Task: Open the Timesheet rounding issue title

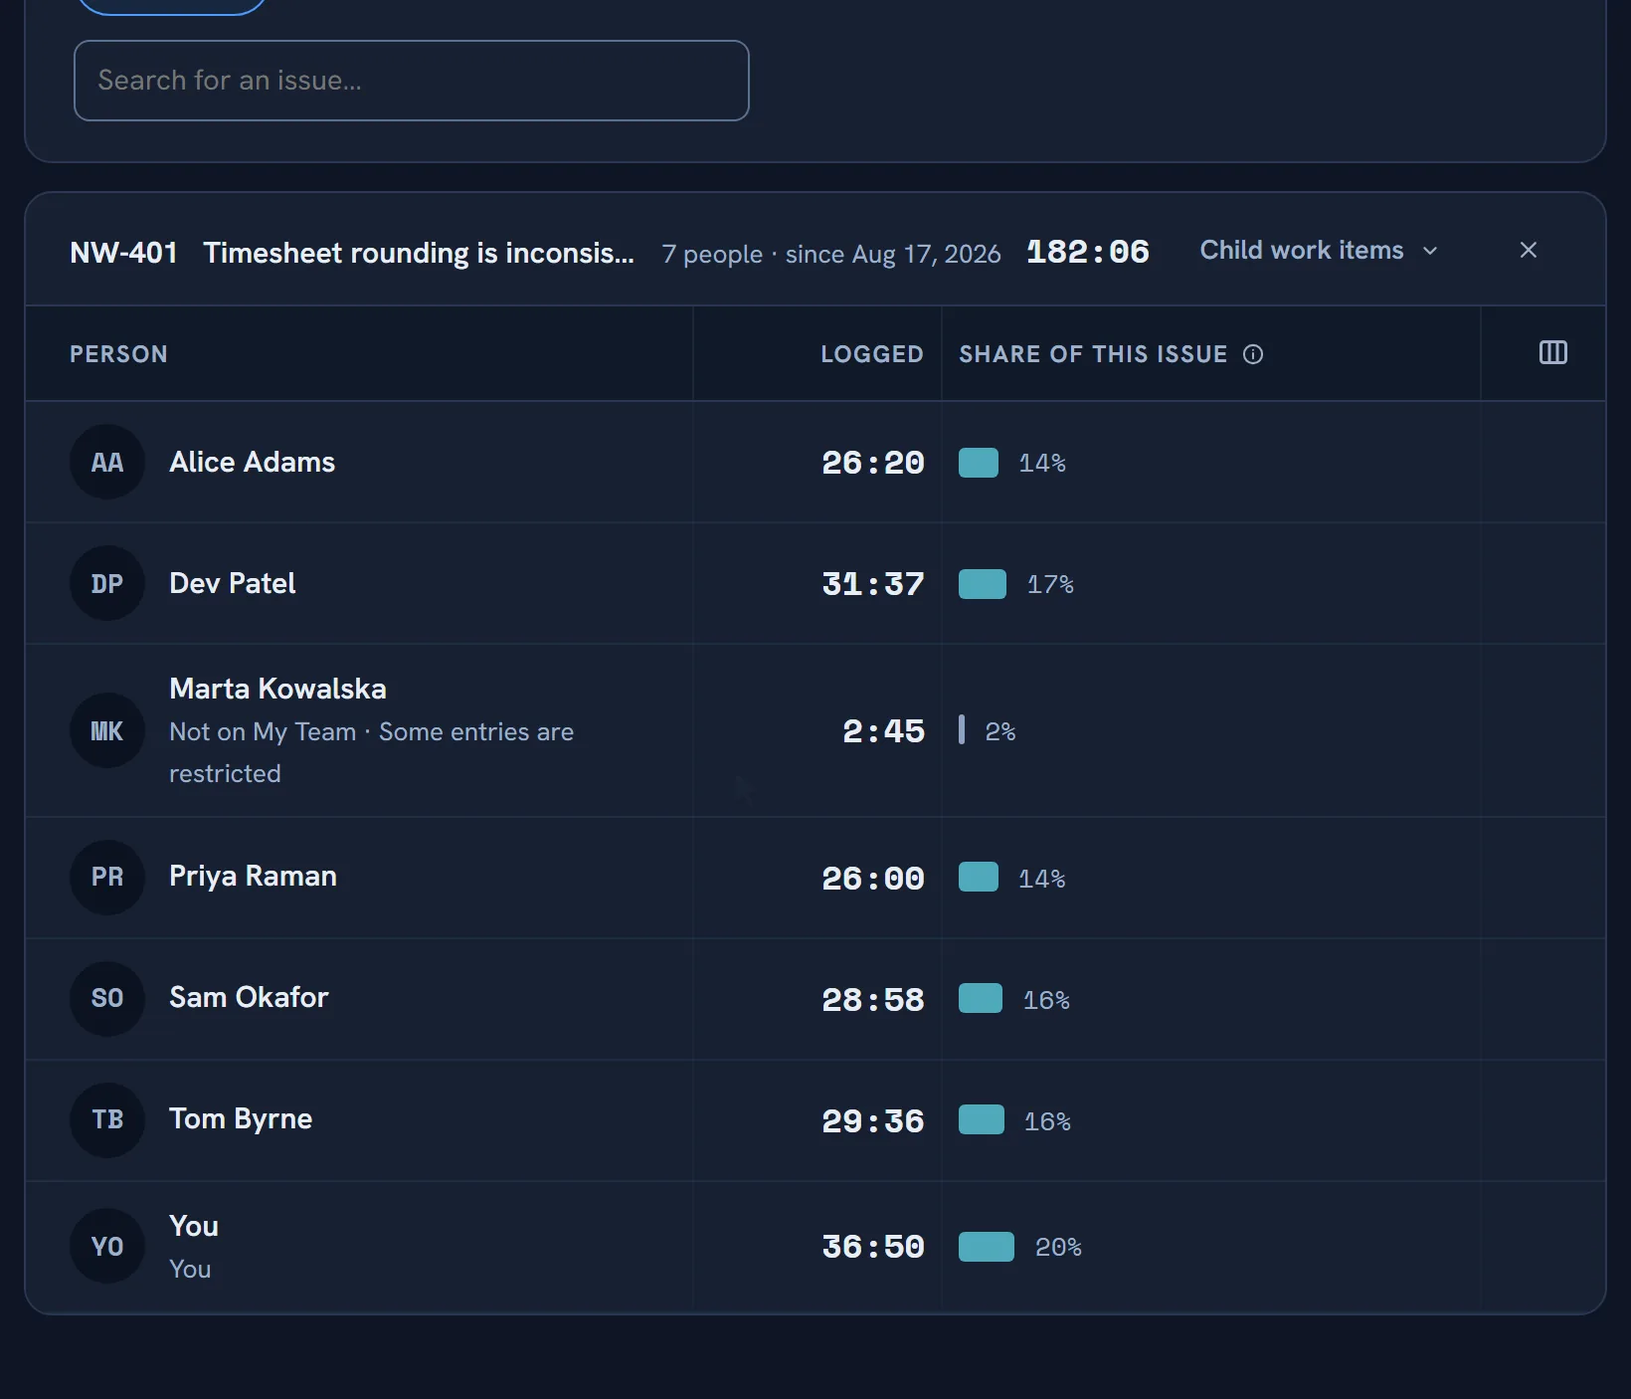Action: (x=419, y=253)
